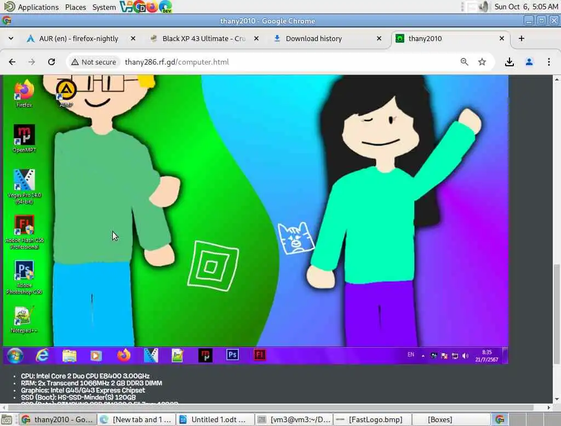Open the OpenMPT desktop shortcut
Viewport: 561px width, 426px height.
[24, 139]
